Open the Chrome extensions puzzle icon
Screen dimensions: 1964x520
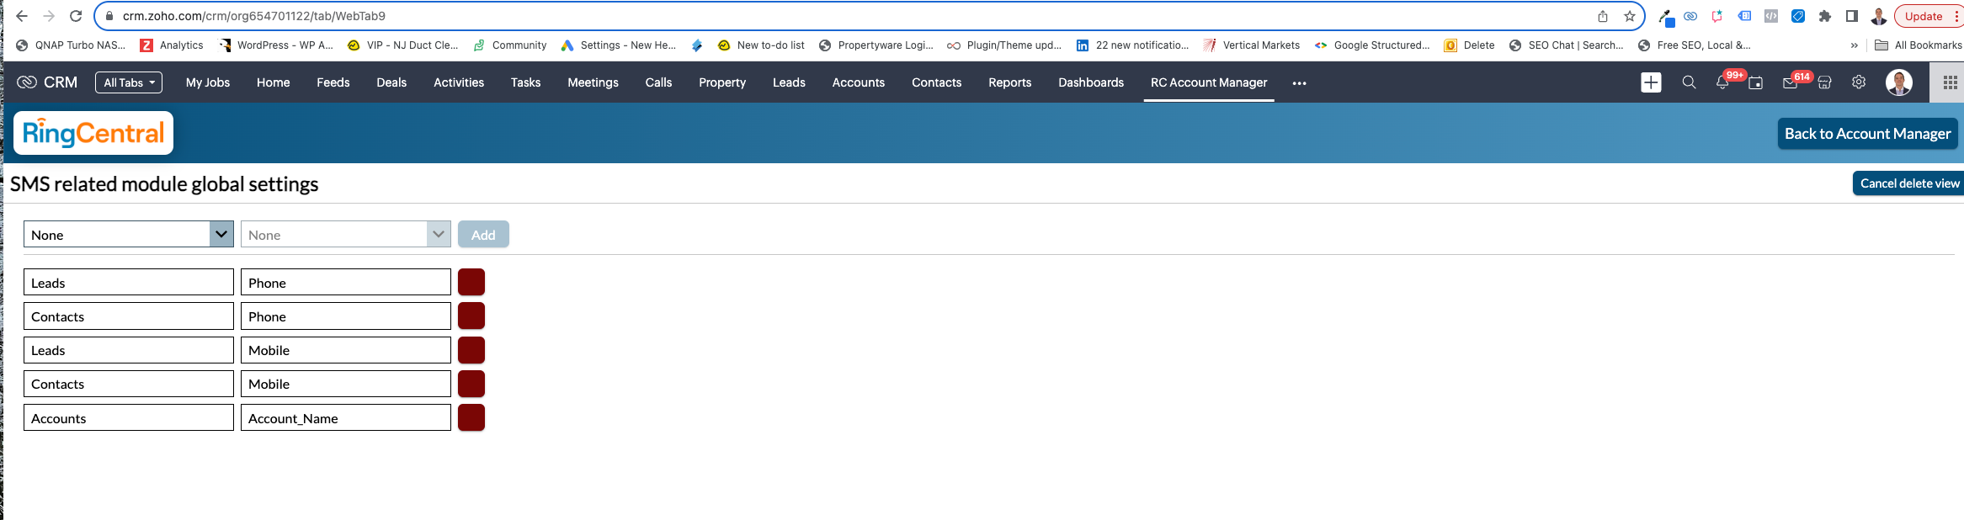(x=1825, y=16)
